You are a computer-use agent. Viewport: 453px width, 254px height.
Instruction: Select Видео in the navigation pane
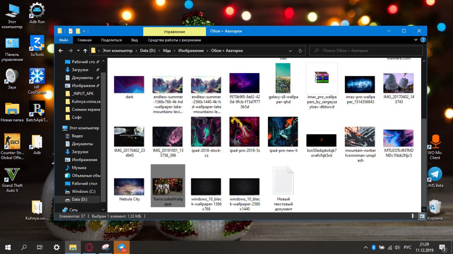click(77, 136)
